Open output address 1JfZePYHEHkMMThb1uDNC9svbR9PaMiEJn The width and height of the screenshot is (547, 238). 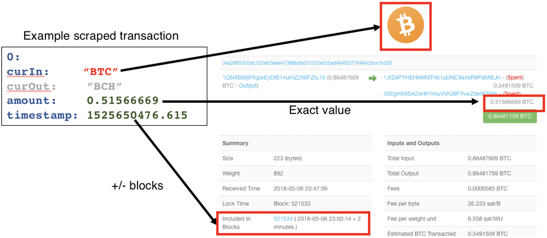coord(441,77)
